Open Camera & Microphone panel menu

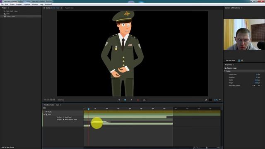242,8
